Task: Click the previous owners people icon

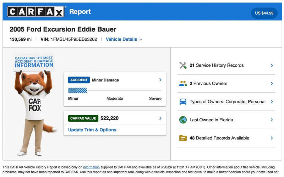Action: (x=183, y=83)
